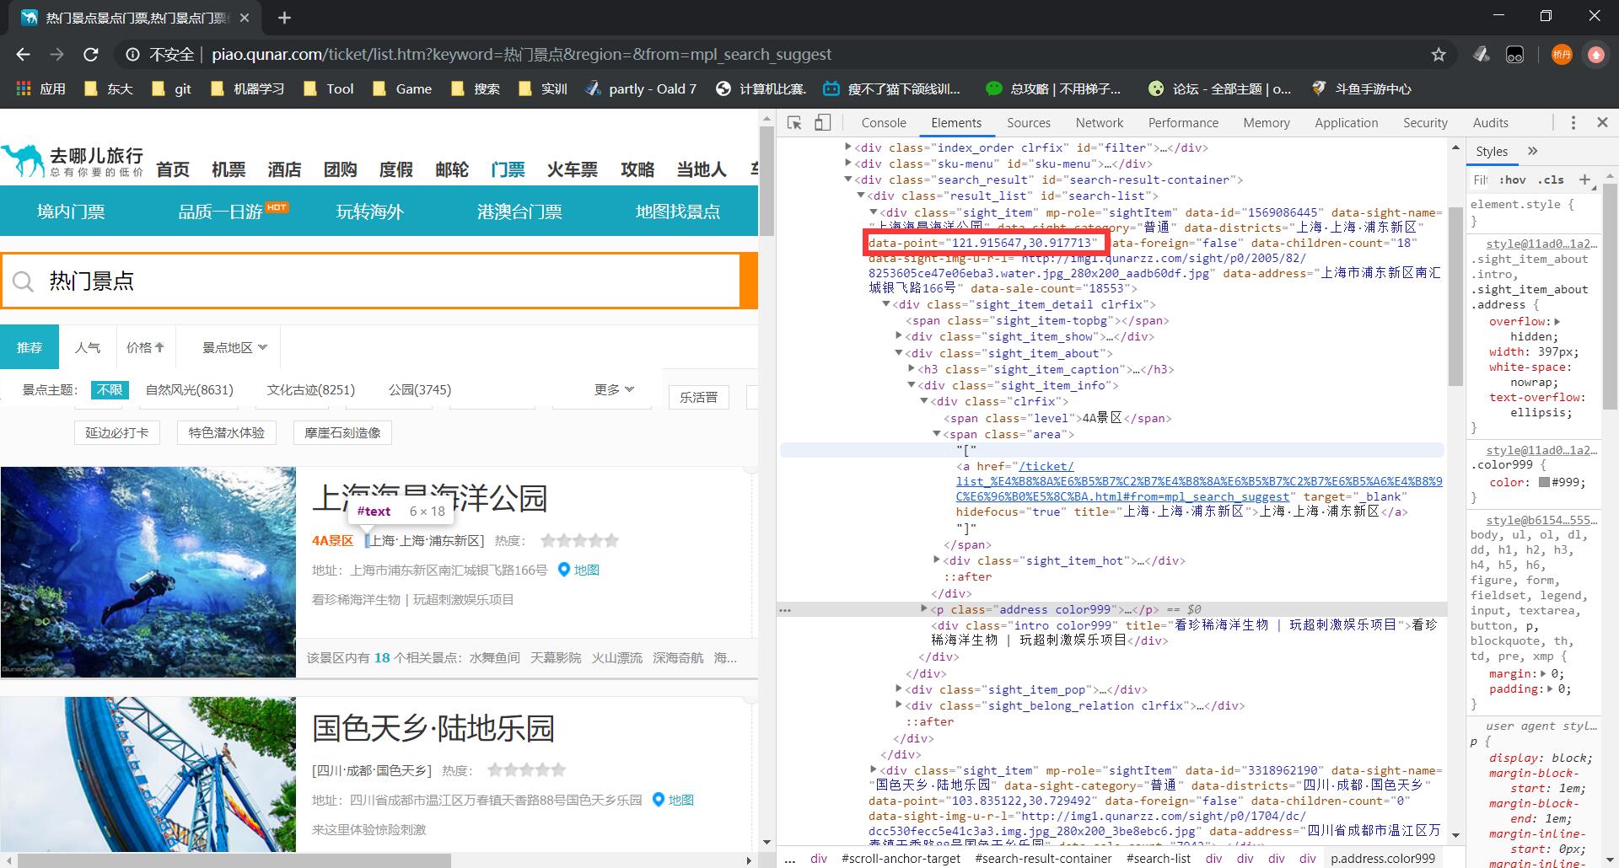The width and height of the screenshot is (1619, 868).
Task: Switch to the Sources tab in DevTools
Action: (1029, 123)
